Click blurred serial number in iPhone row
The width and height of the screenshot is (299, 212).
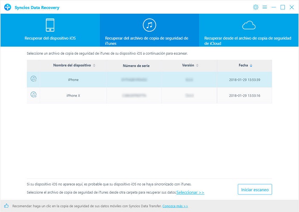pyautogui.click(x=134, y=80)
